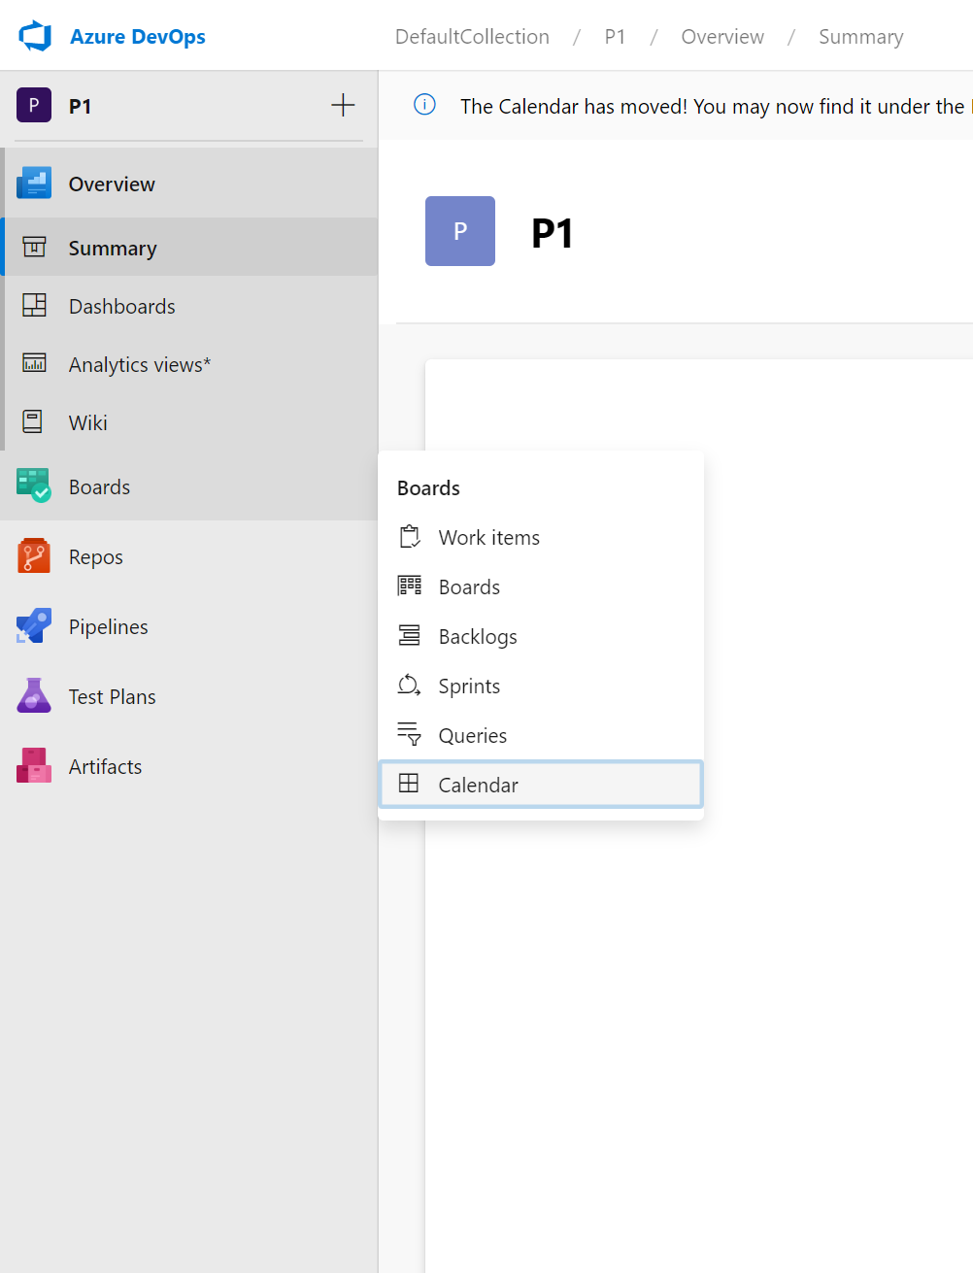Click the plus button next to P1
The height and width of the screenshot is (1273, 973).
(343, 106)
